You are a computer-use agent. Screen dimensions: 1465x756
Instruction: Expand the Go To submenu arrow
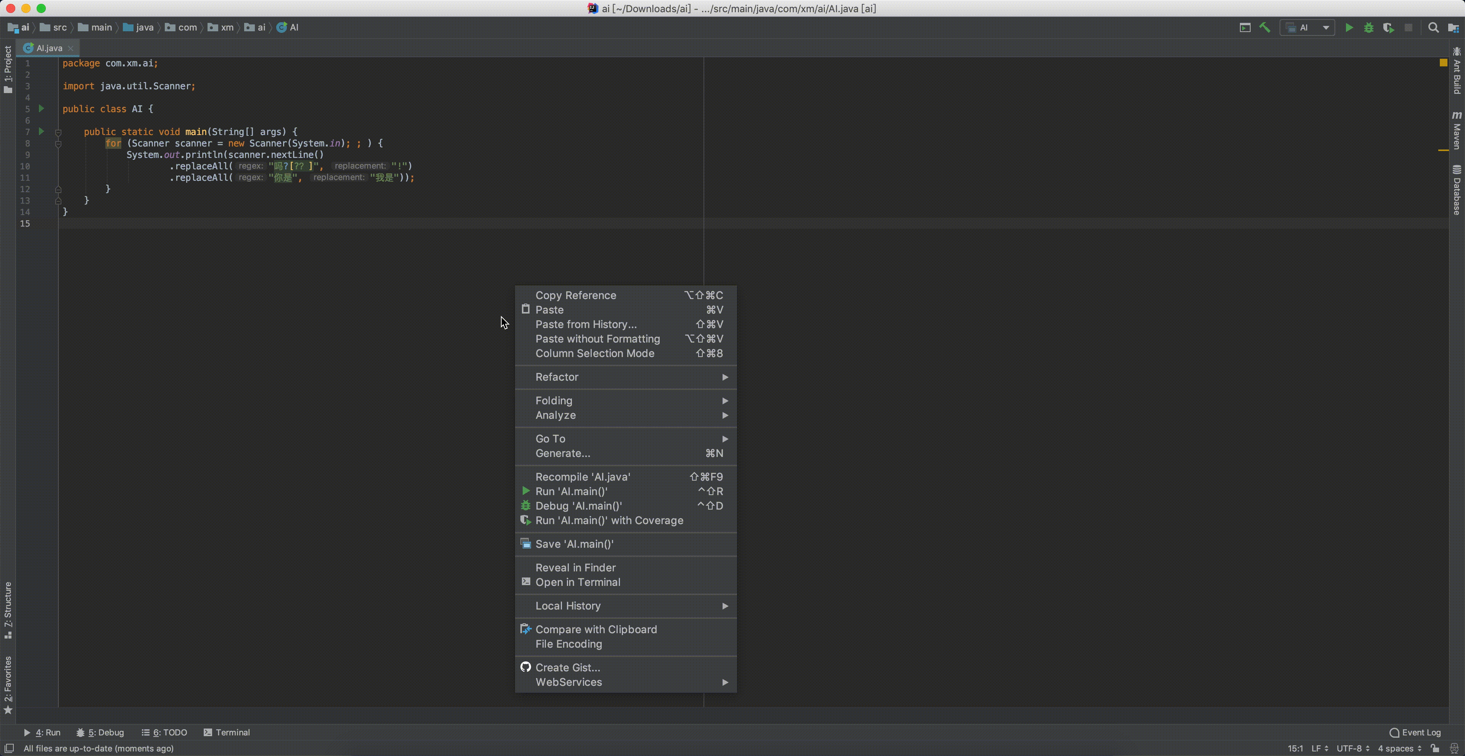tap(725, 439)
